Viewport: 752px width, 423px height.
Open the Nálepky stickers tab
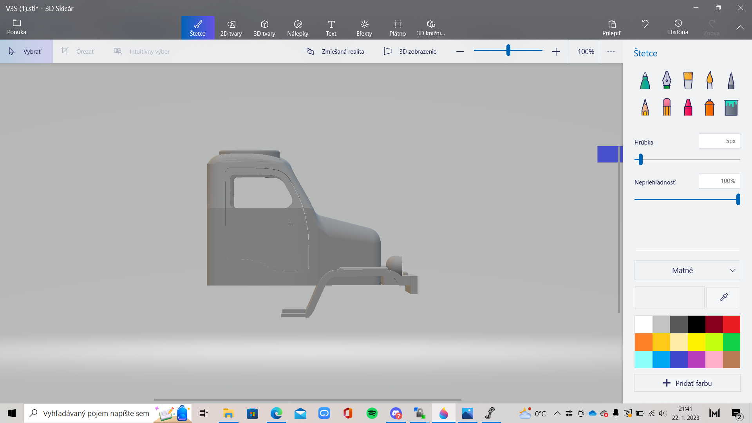point(298,28)
